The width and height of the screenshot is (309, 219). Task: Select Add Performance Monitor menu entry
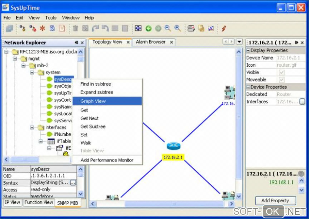pos(107,160)
